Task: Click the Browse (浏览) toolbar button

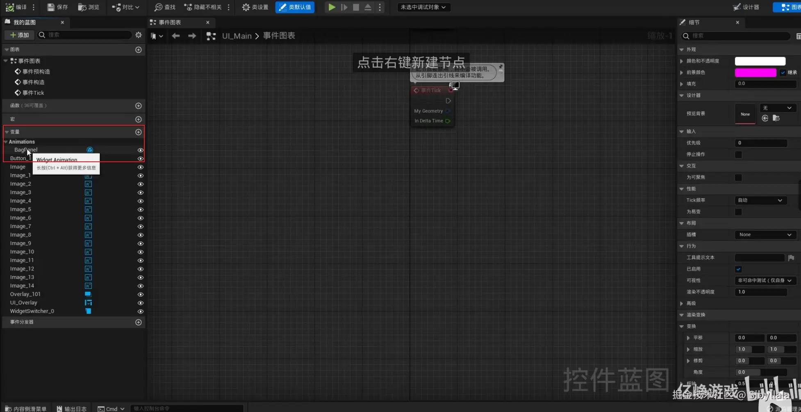Action: [x=89, y=7]
